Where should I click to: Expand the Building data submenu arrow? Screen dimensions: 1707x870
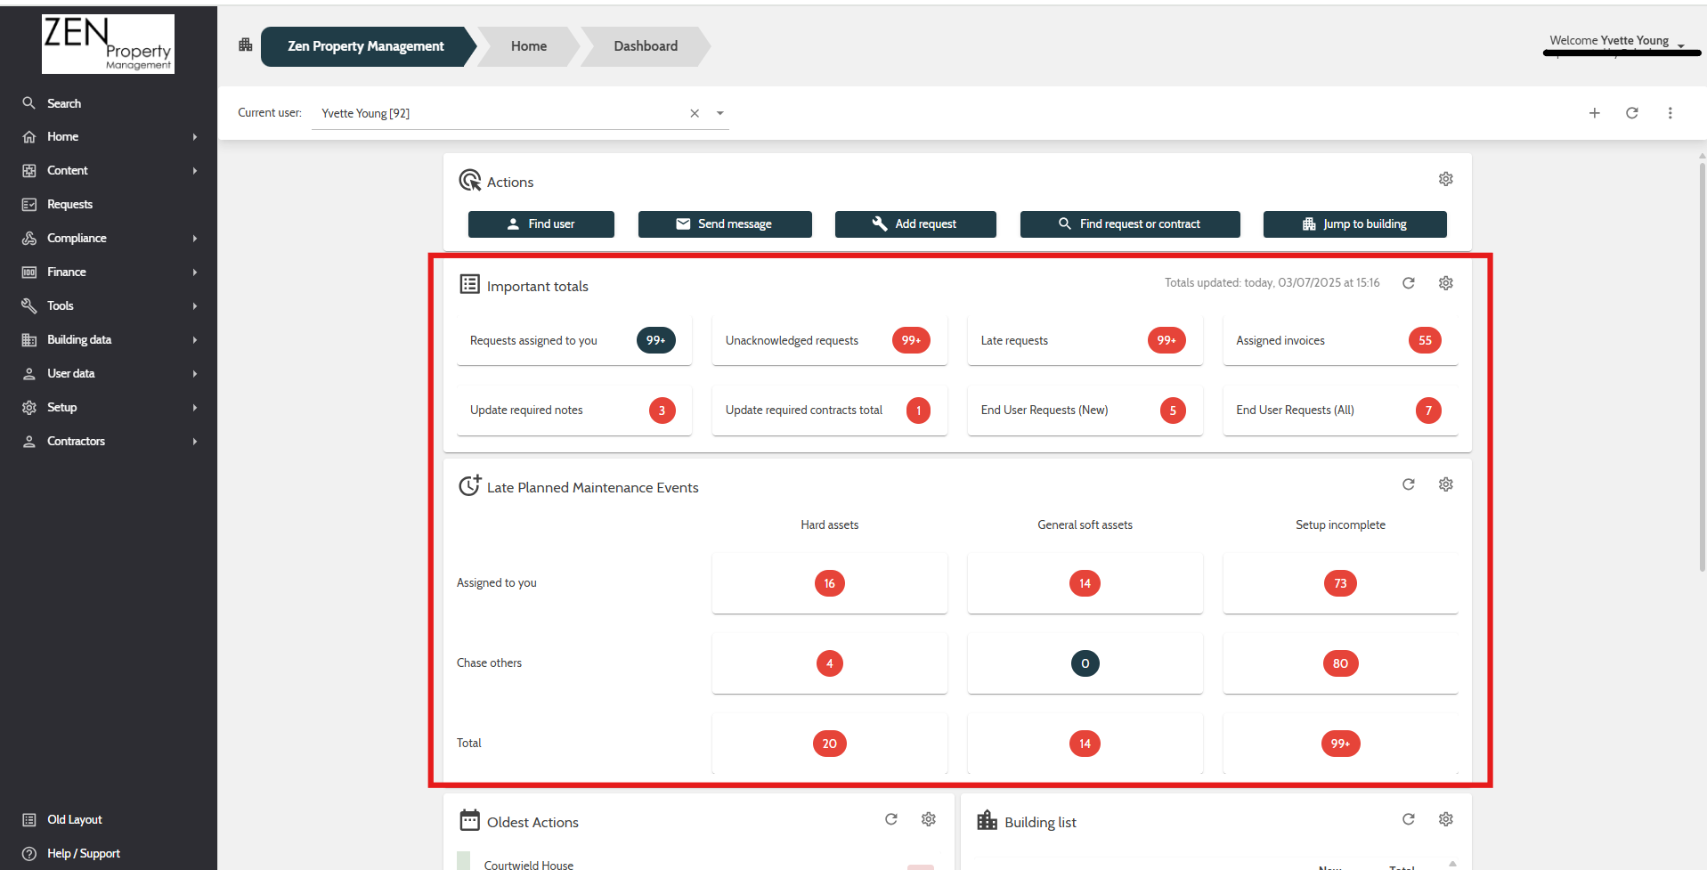pos(195,340)
